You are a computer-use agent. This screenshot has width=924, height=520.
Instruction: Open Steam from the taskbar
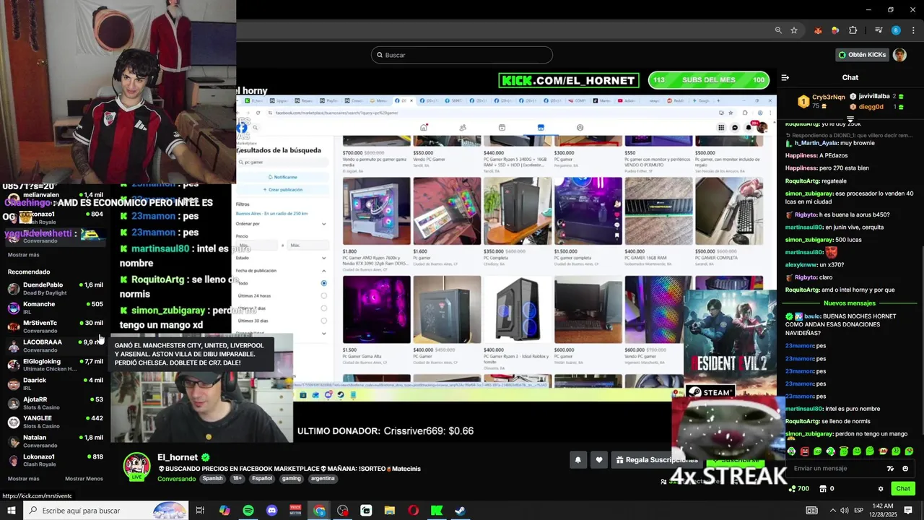(460, 511)
